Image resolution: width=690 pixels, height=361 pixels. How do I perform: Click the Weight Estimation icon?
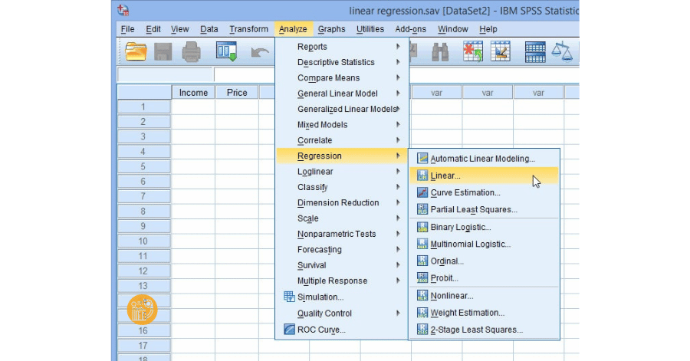(422, 313)
